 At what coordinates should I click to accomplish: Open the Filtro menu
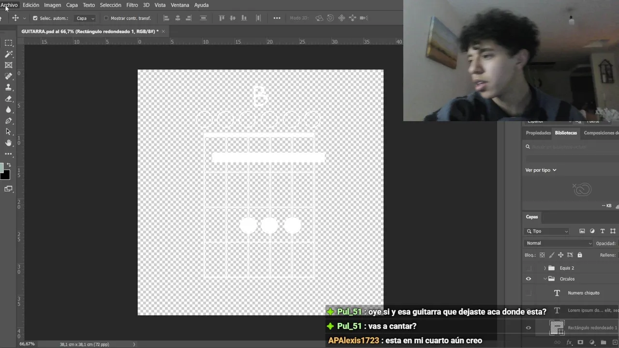(132, 5)
